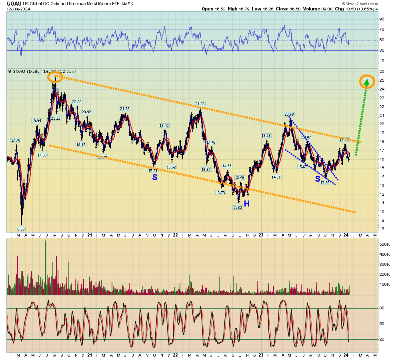Click the 80 level on the stochastic axis

pyautogui.click(x=382, y=308)
